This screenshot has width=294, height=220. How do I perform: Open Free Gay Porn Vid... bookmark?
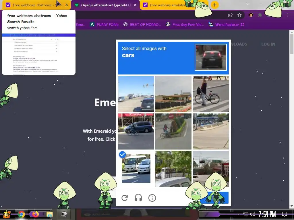[185, 25]
